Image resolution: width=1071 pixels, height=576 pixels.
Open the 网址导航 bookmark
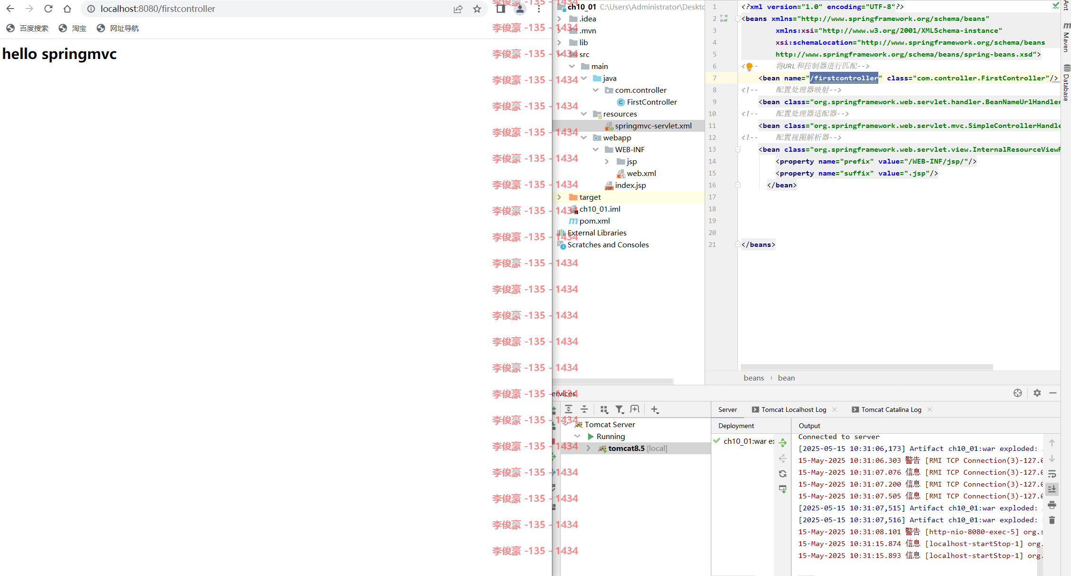118,29
